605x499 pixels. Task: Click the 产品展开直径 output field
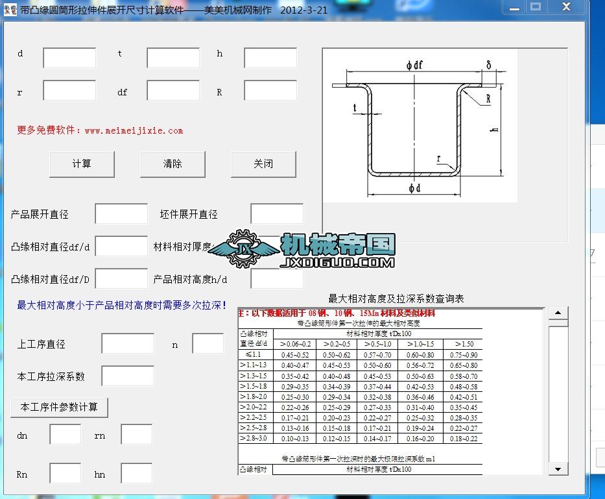121,213
